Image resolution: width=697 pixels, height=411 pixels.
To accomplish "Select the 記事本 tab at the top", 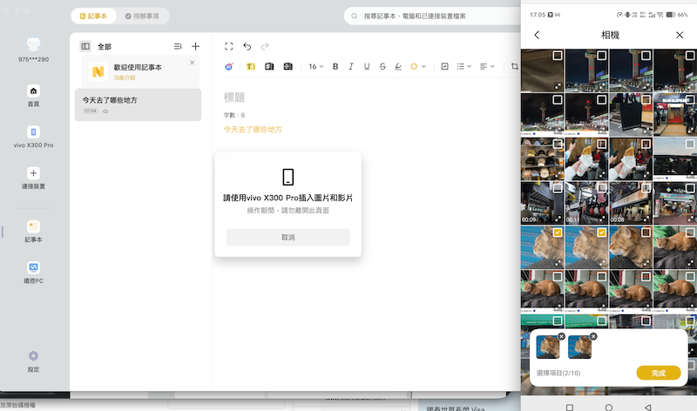I will click(x=93, y=16).
